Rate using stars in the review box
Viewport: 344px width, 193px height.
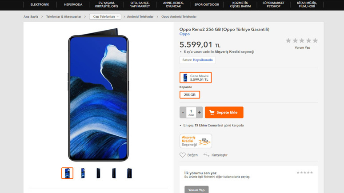(x=305, y=173)
